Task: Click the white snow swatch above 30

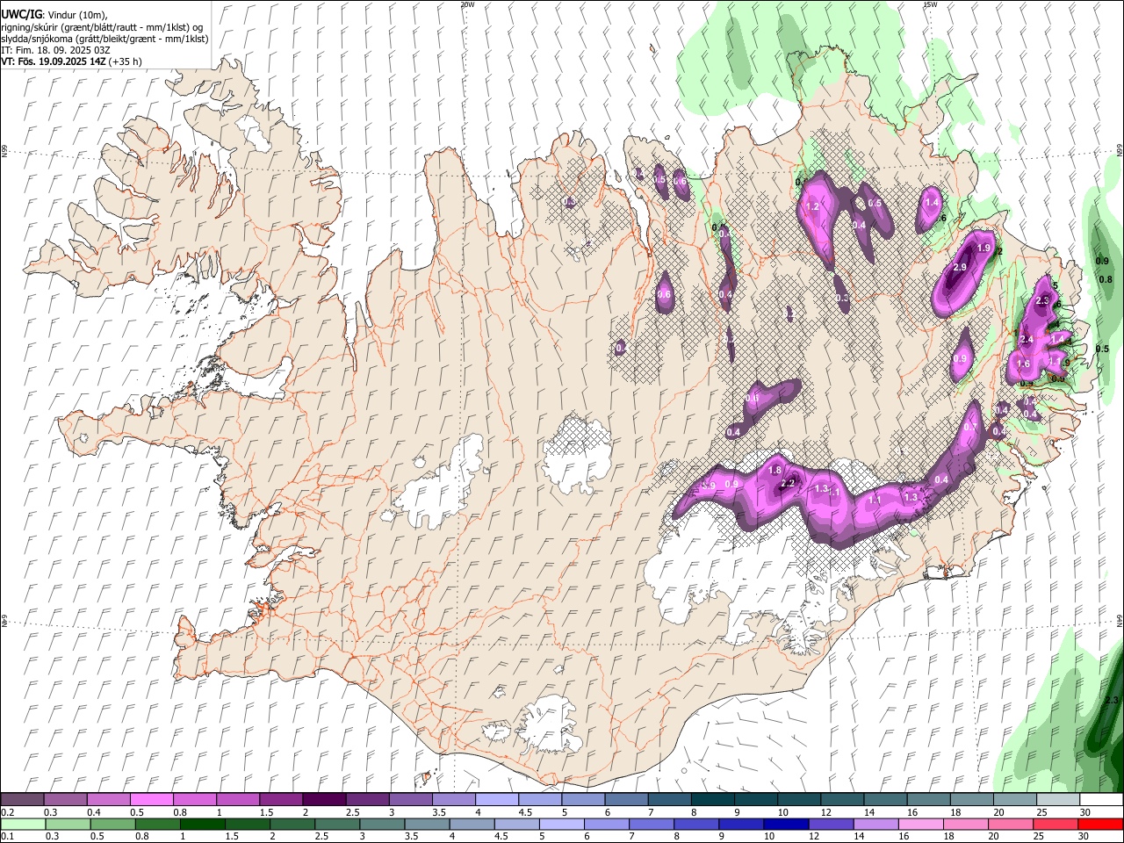Action: pos(1101,800)
